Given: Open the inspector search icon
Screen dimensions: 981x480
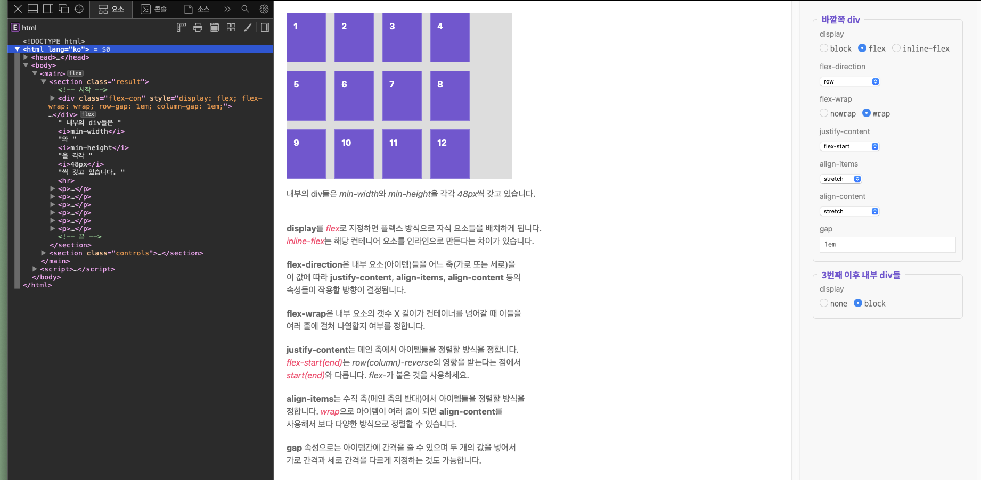Looking at the screenshot, I should tap(245, 9).
